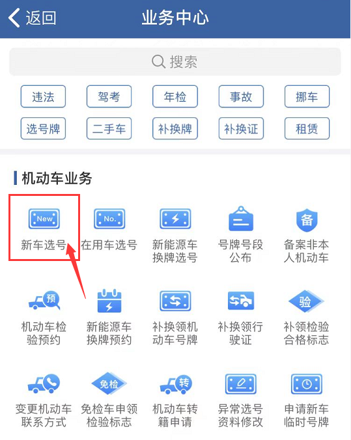Open the 新车选号 New plate icon
The image size is (351, 440).
coord(44,219)
